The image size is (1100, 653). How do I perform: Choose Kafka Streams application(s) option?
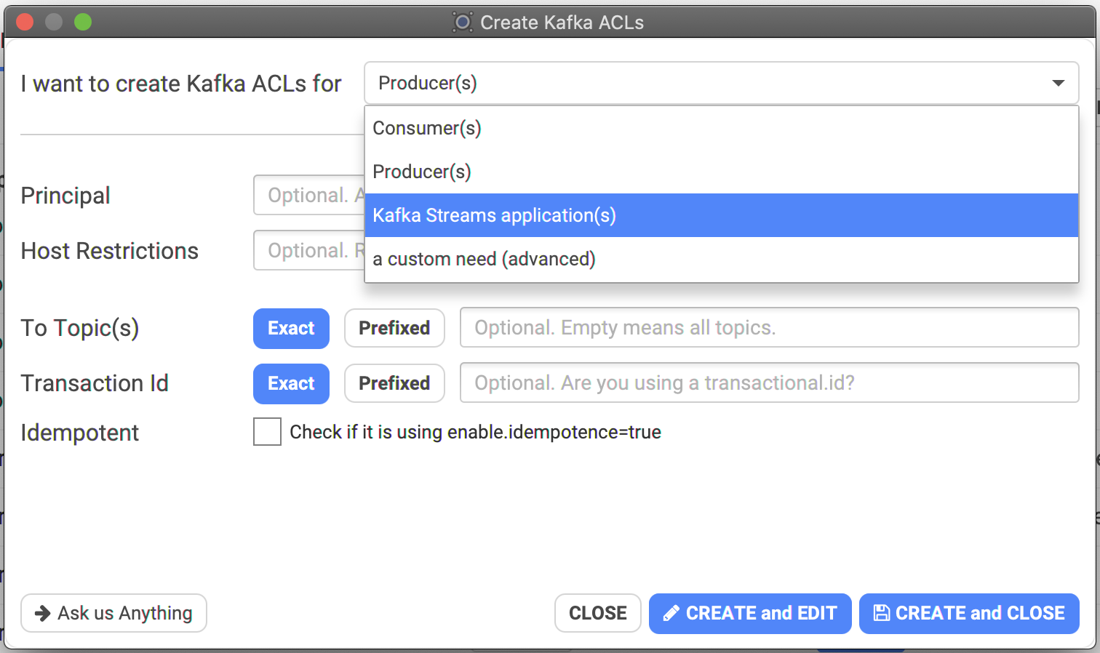click(x=721, y=215)
